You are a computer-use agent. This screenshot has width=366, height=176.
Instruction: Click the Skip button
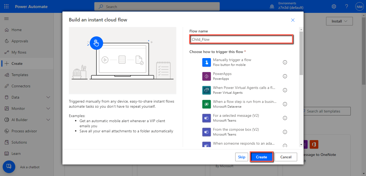pyautogui.click(x=242, y=157)
